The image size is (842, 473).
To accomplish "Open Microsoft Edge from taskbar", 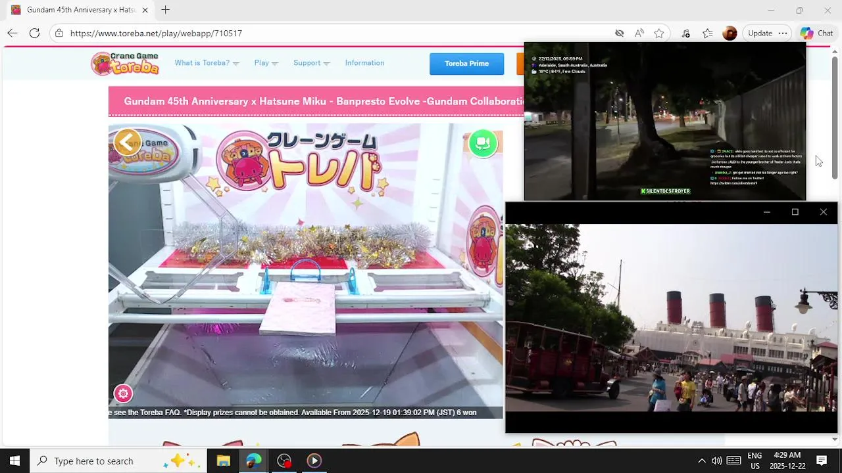I will tap(254, 461).
